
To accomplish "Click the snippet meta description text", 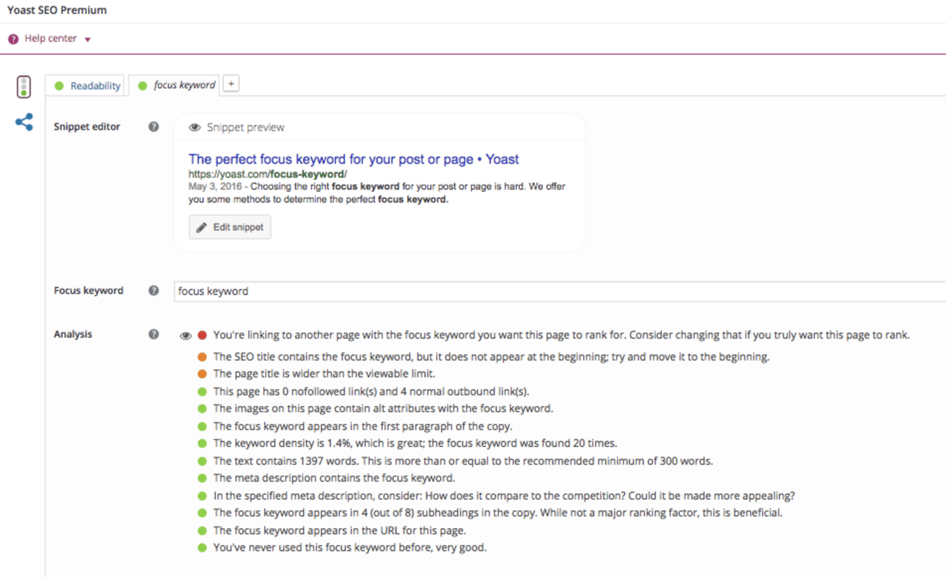I will 376,193.
